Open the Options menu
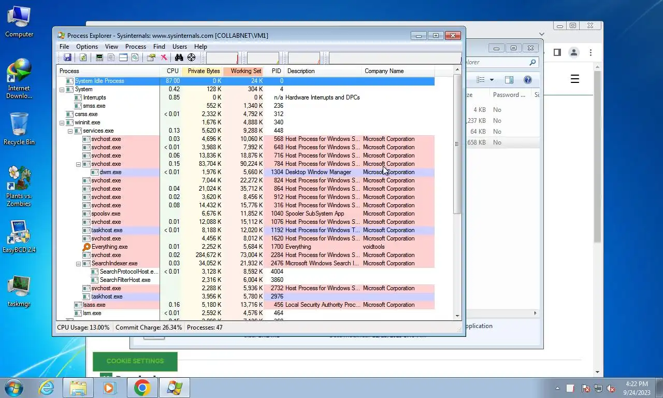 (x=87, y=47)
